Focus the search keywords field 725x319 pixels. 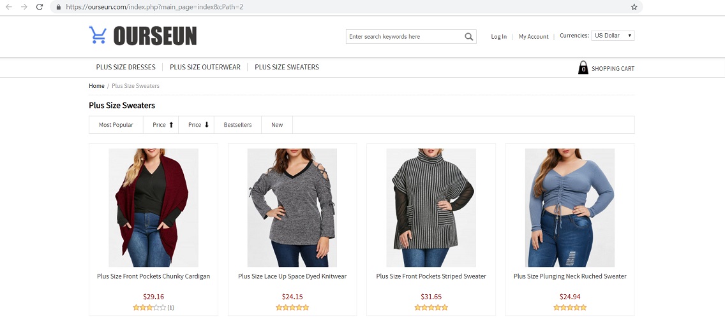pos(405,37)
